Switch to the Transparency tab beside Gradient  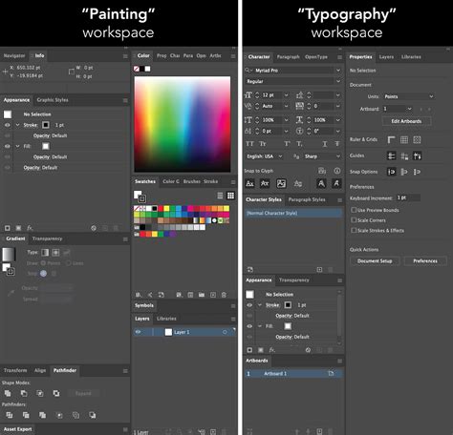[47, 238]
